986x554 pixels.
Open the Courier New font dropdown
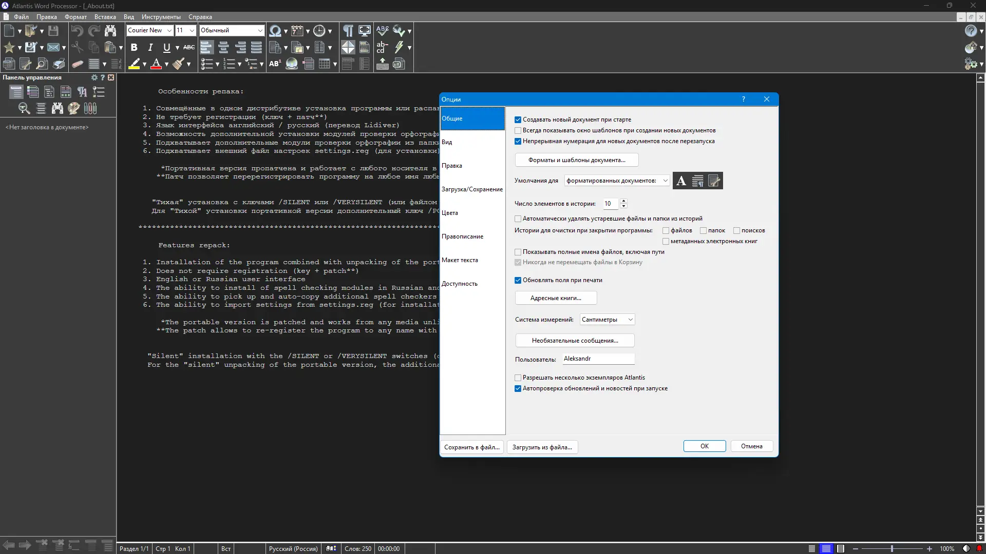[x=169, y=31]
